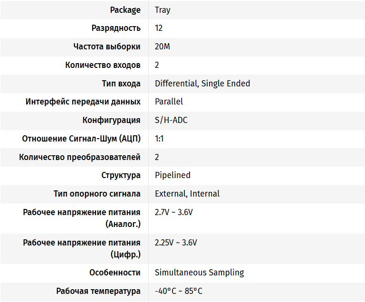
Task: Click the "Package" row label
Action: coord(125,10)
